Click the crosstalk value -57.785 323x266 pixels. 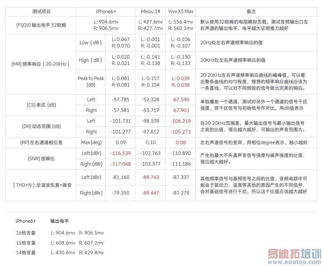(121, 100)
